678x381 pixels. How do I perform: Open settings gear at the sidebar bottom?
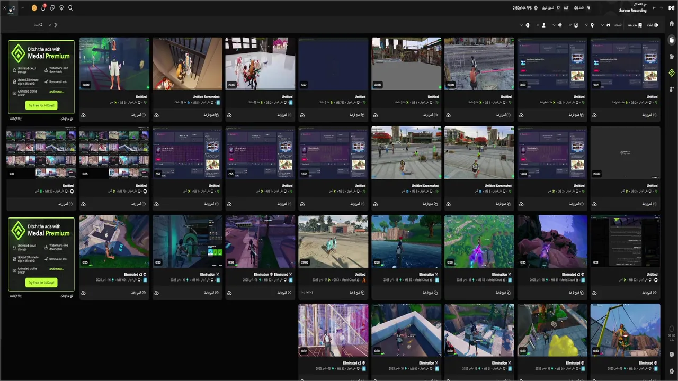[x=672, y=371]
